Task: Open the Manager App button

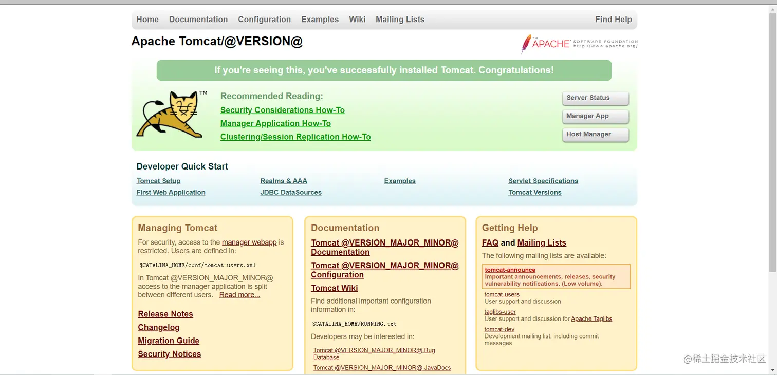Action: click(x=596, y=116)
